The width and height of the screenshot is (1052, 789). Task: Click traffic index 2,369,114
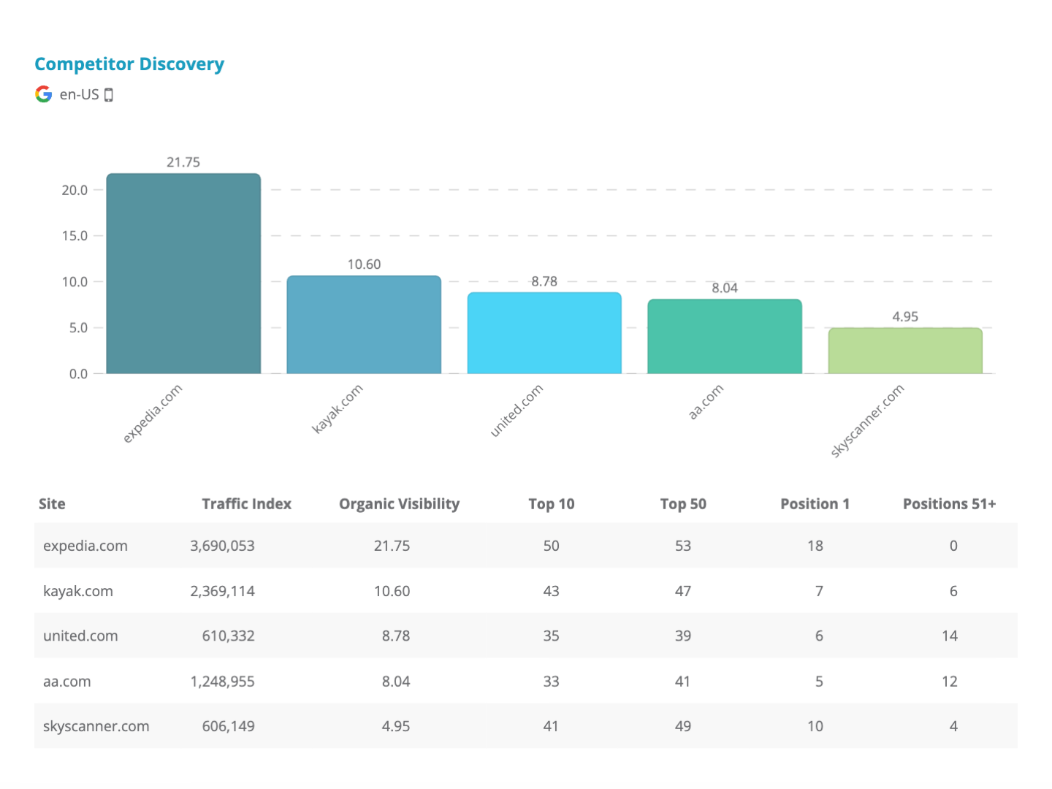(223, 591)
